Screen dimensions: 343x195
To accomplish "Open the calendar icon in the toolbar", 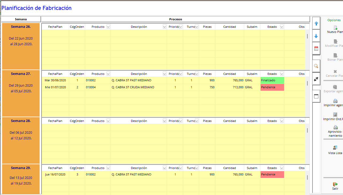I will (x=316, y=48).
